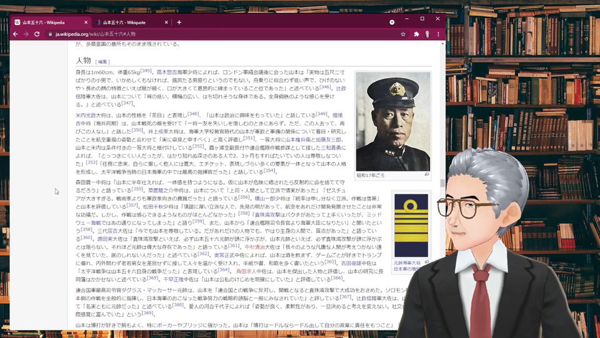
Task: Open the 三代辰吉 link
Action: (x=107, y=231)
